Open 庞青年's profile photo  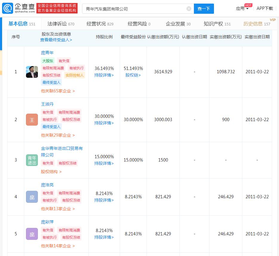point(32,72)
